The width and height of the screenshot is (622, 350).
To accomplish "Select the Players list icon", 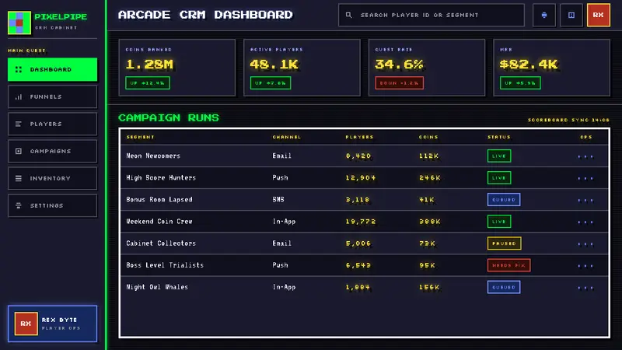I will (x=18, y=124).
